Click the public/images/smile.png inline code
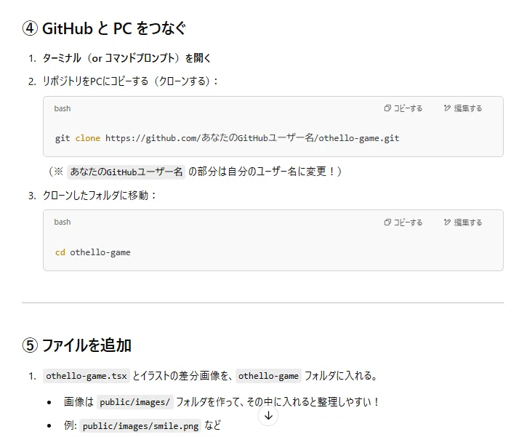The height and width of the screenshot is (437, 527). click(140, 426)
